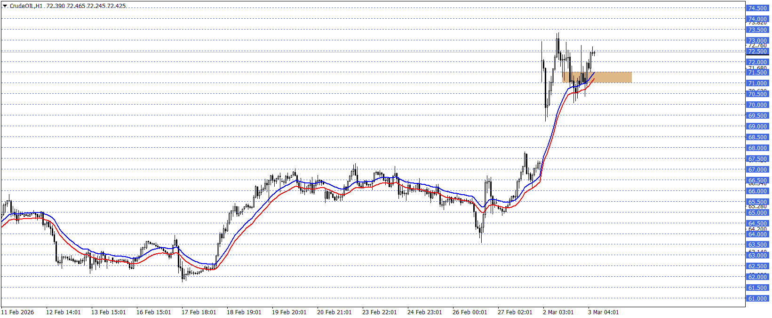Click the 23 Feb 22:01 time label
Screen dimensions: 772x318
pos(379,312)
